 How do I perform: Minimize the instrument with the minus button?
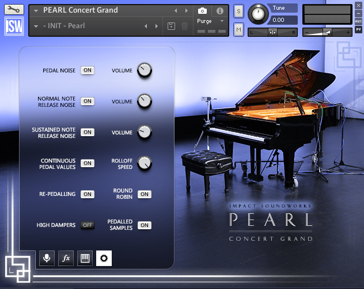click(358, 13)
